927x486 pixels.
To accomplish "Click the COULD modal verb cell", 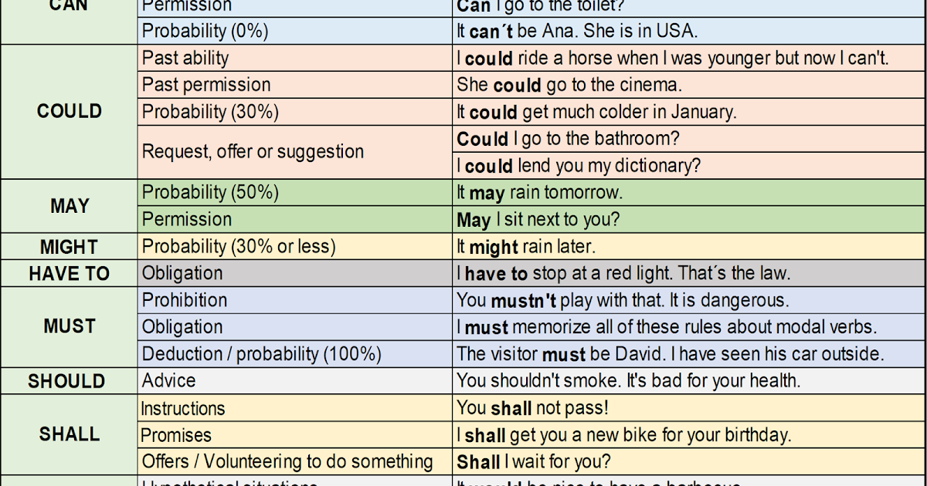I will click(x=69, y=111).
